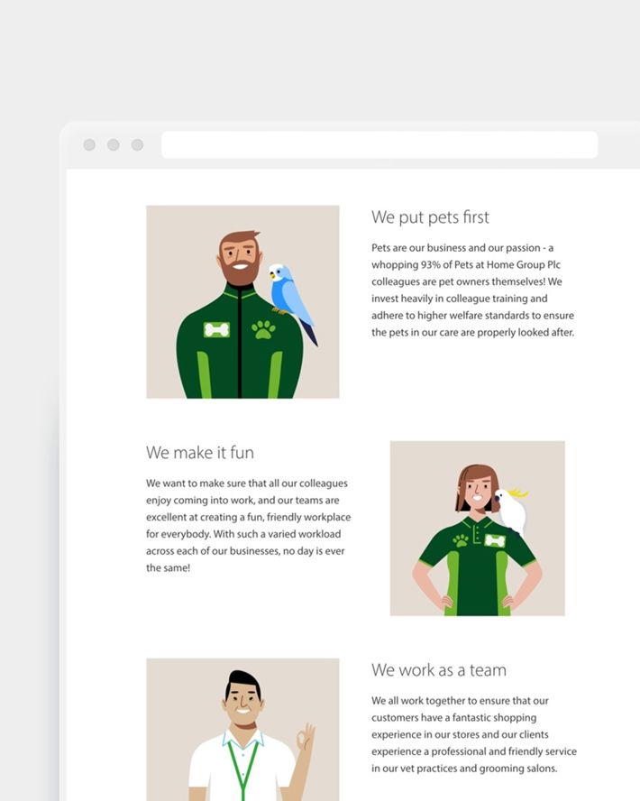Click the paw print logo on the jacket
Image resolution: width=640 pixels, height=801 pixels.
pyautogui.click(x=263, y=330)
